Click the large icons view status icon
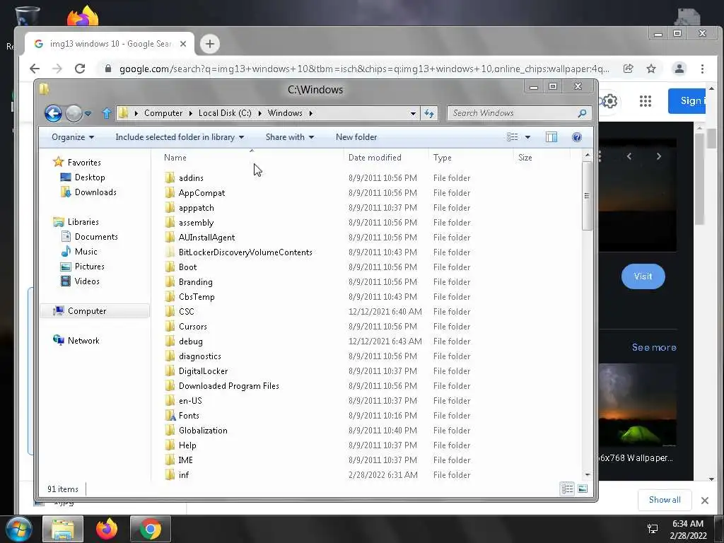724x543 pixels. click(583, 489)
